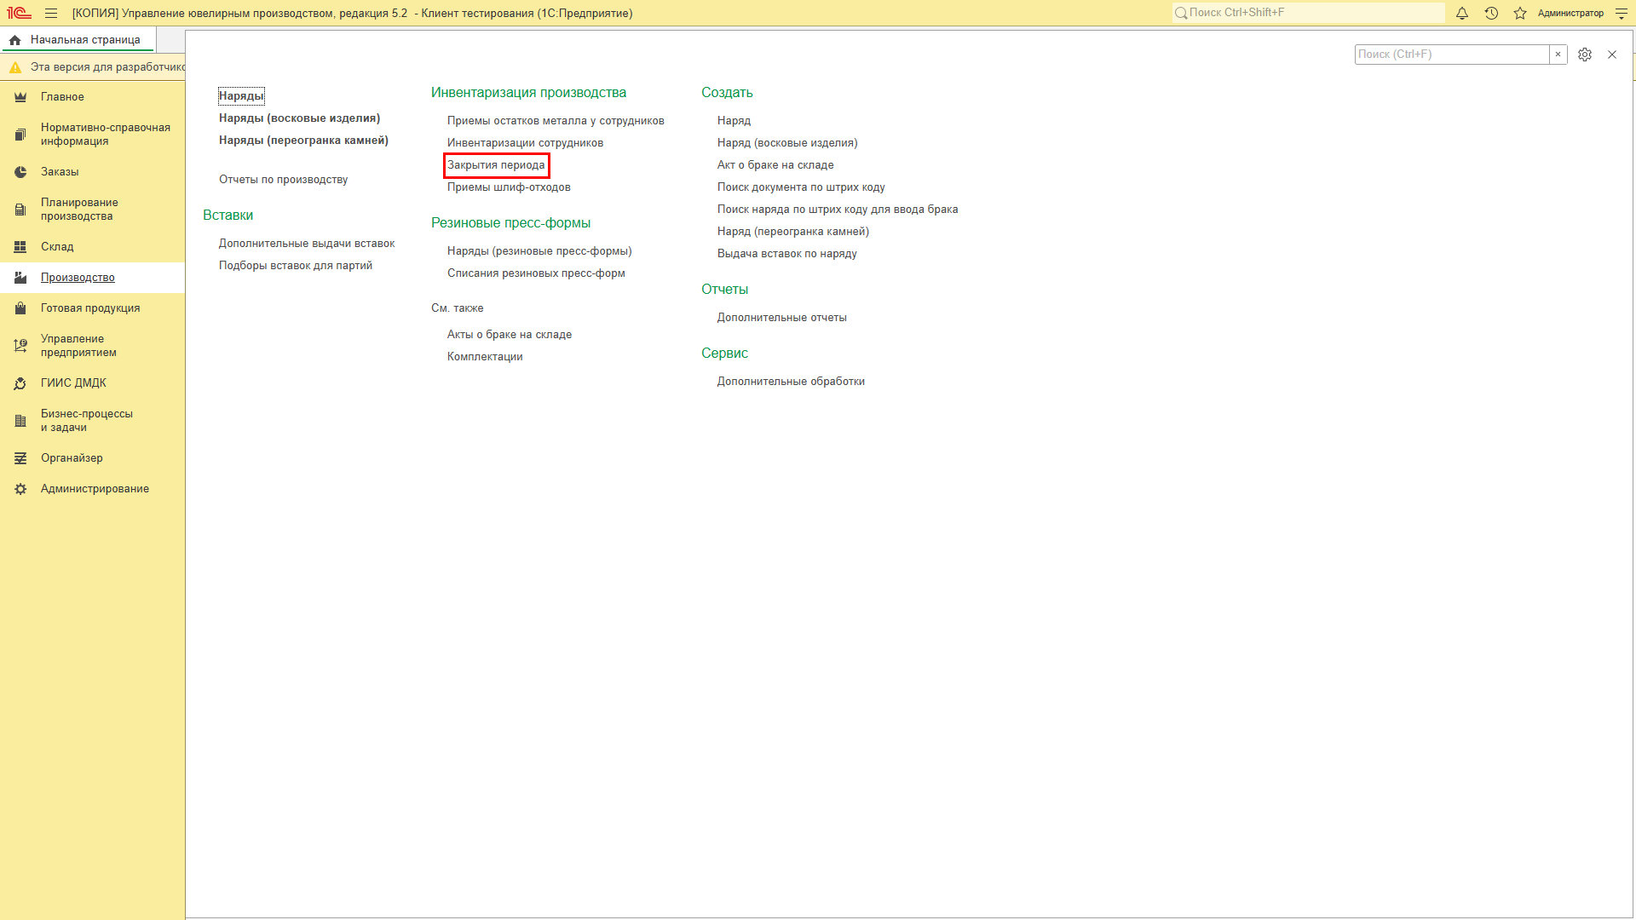Click the developer version warning triangle icon
The height and width of the screenshot is (920, 1636).
pyautogui.click(x=15, y=67)
